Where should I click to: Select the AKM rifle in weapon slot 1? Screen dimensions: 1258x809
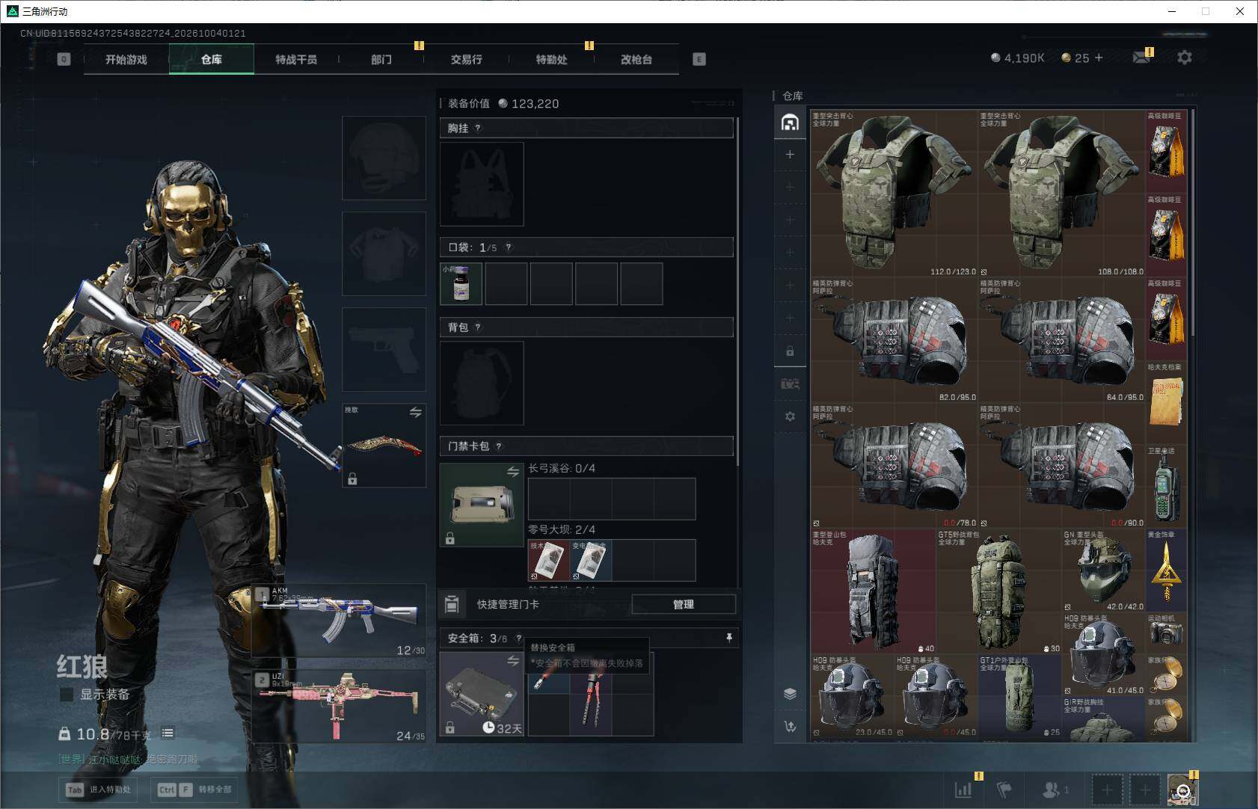click(339, 621)
